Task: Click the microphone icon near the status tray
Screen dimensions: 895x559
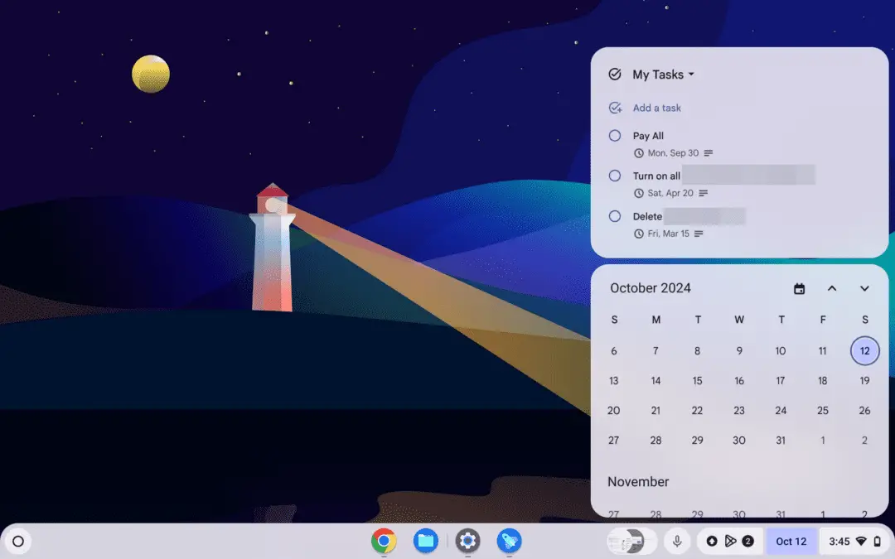Action: 677,541
